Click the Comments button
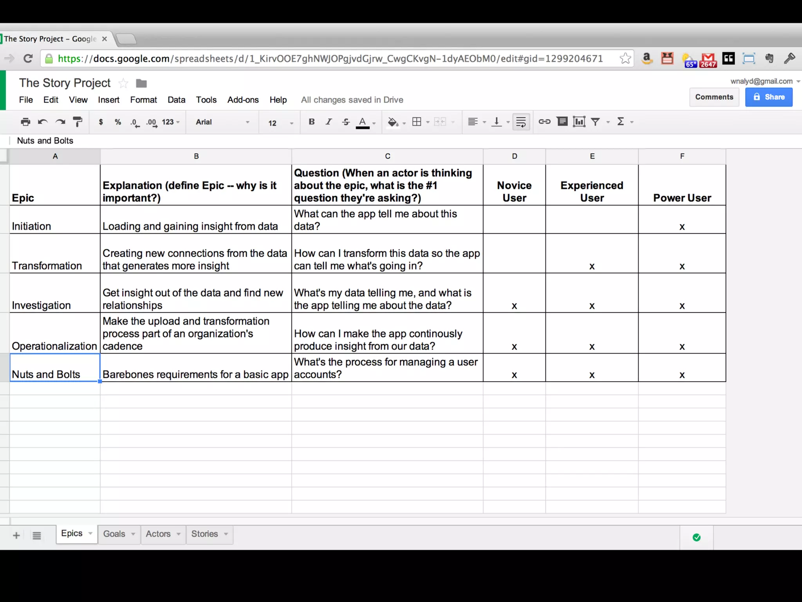The width and height of the screenshot is (802, 602). tap(714, 97)
